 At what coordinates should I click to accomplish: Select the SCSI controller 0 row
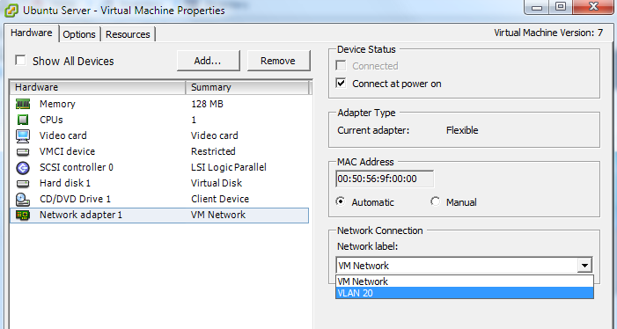pos(159,167)
